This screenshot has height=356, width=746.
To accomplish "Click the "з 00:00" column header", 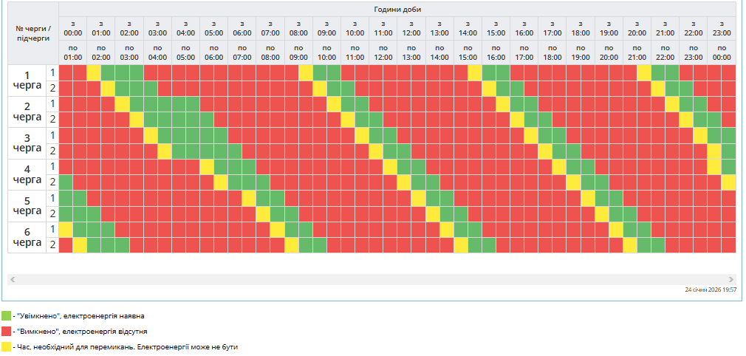I will [x=73, y=28].
